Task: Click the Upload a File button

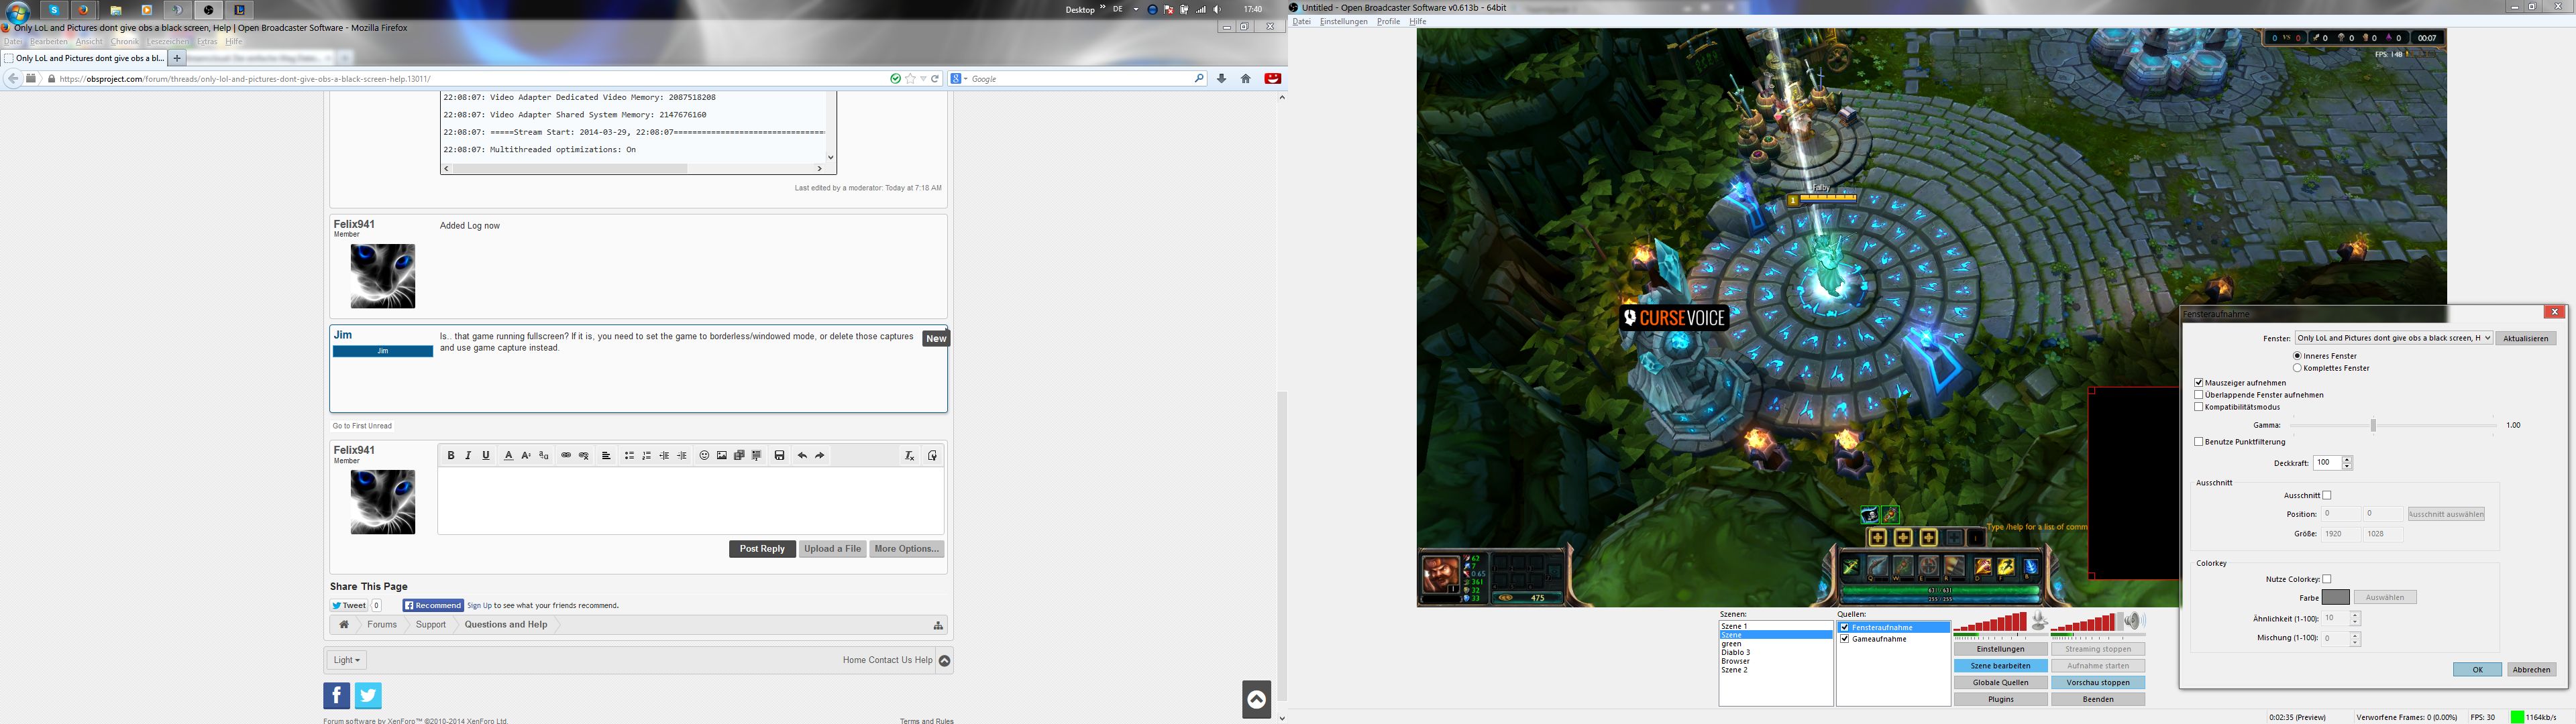Action: pyautogui.click(x=832, y=549)
